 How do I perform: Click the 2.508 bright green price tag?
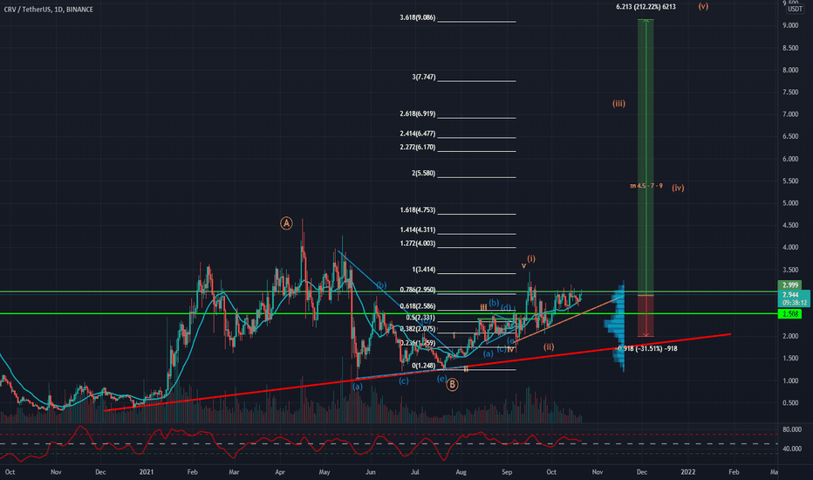point(789,314)
